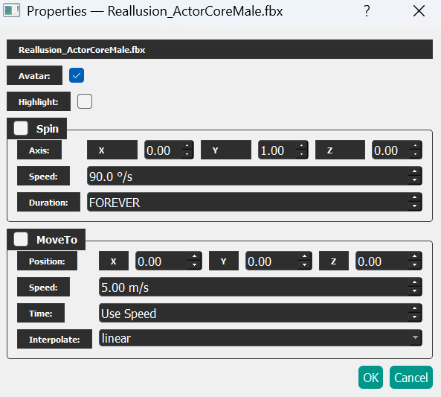Increase Spin Axis Z value with up arrow
Viewport: 441px width, 397px height.
(x=415, y=146)
